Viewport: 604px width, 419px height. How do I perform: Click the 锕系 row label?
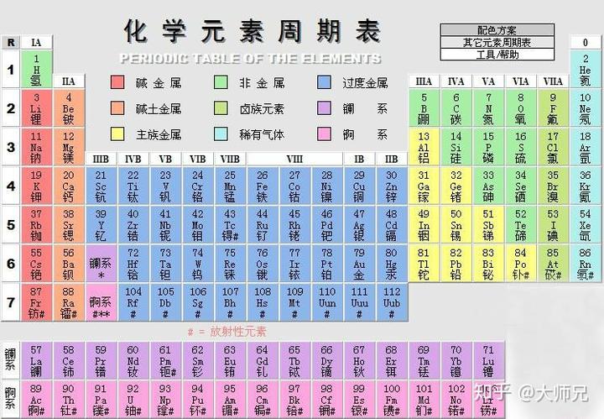(11, 400)
